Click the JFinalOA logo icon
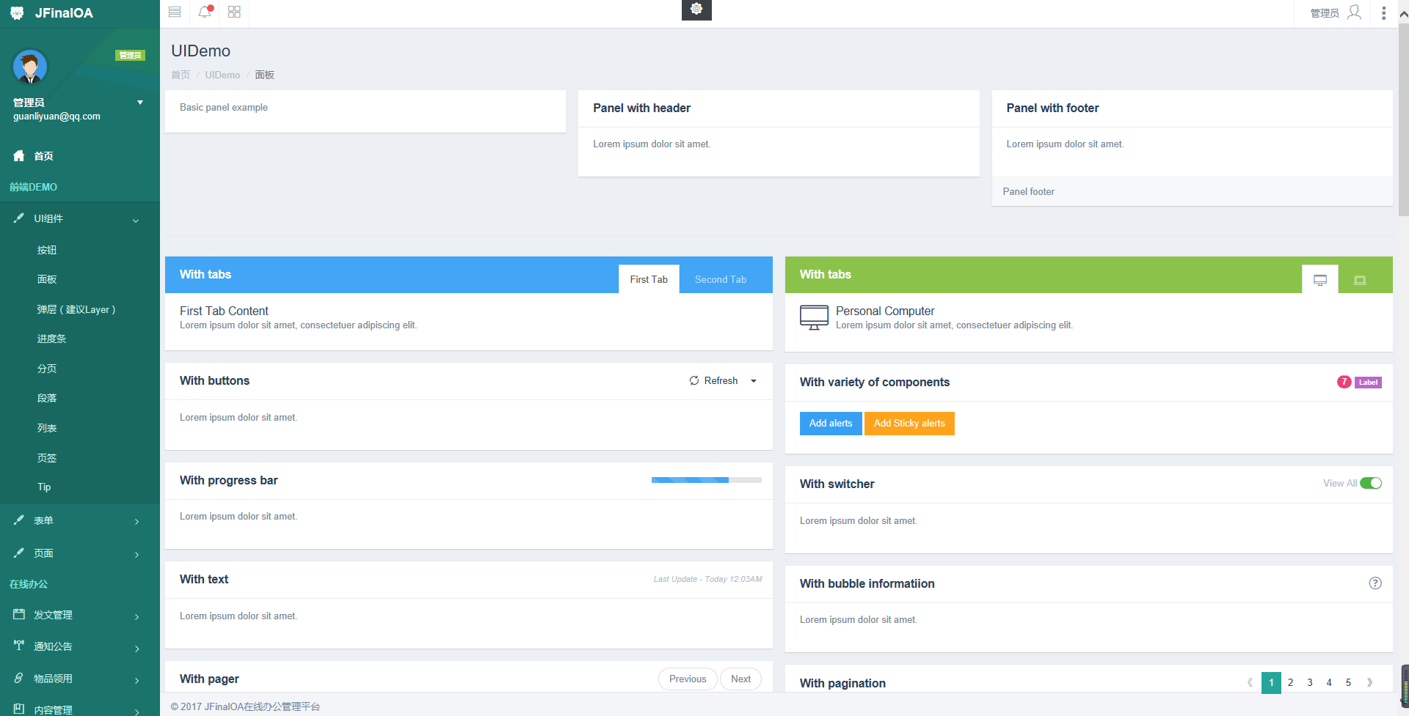The height and width of the screenshot is (716, 1409). [17, 13]
